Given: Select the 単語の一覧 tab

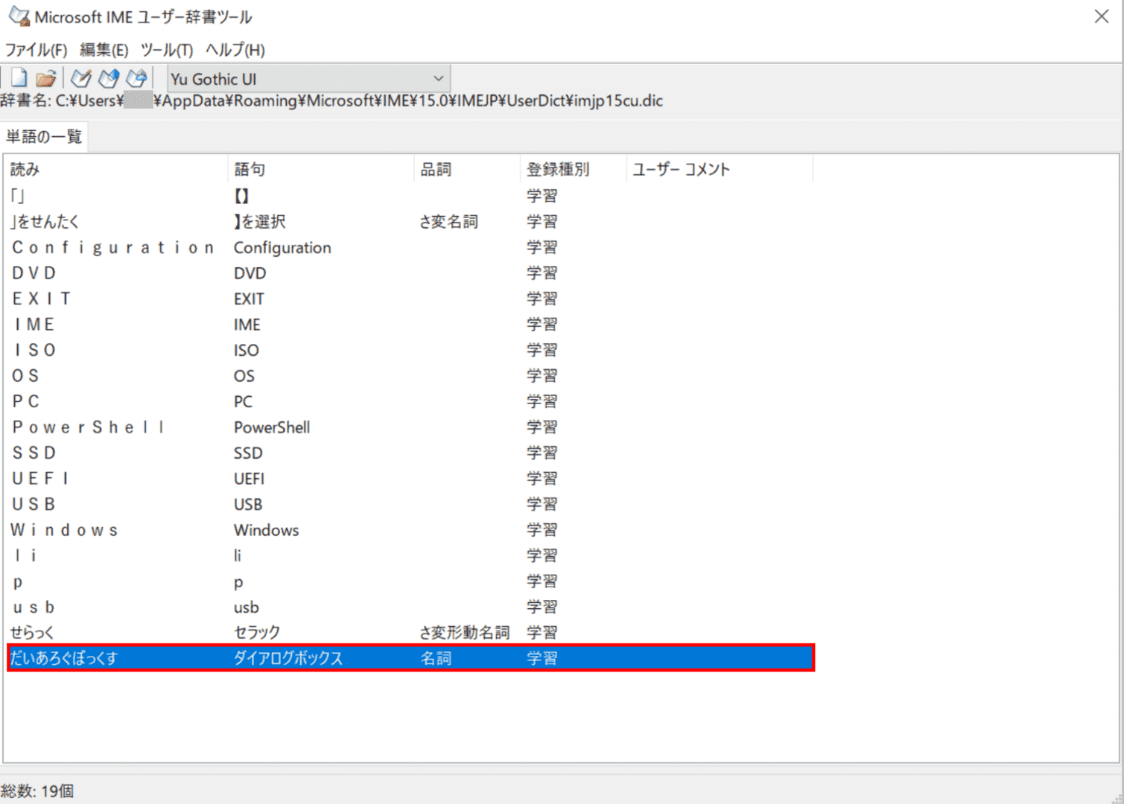Looking at the screenshot, I should (44, 137).
